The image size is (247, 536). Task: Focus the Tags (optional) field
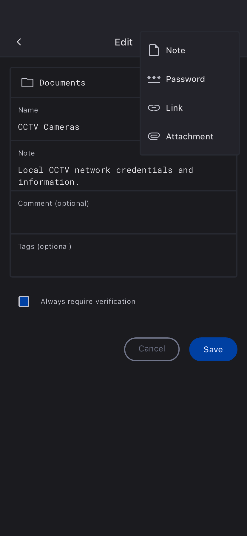pyautogui.click(x=123, y=259)
